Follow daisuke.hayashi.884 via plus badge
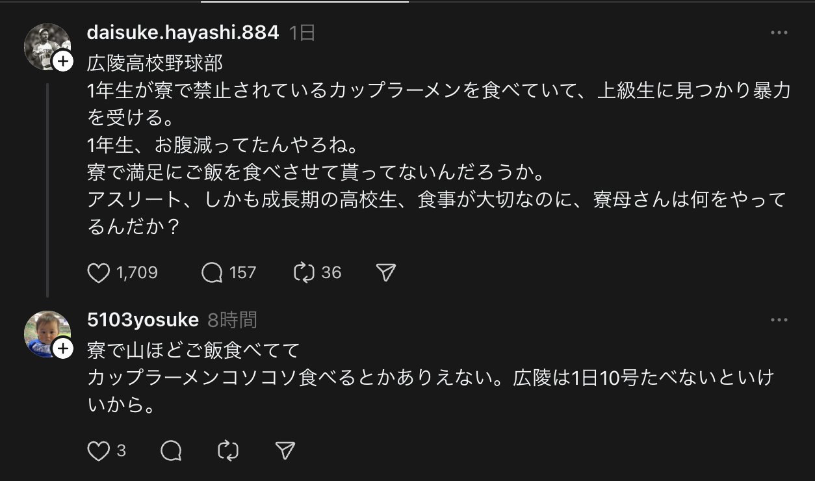815x481 pixels. [62, 62]
